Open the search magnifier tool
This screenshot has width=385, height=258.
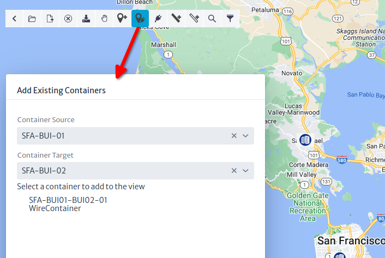point(212,19)
